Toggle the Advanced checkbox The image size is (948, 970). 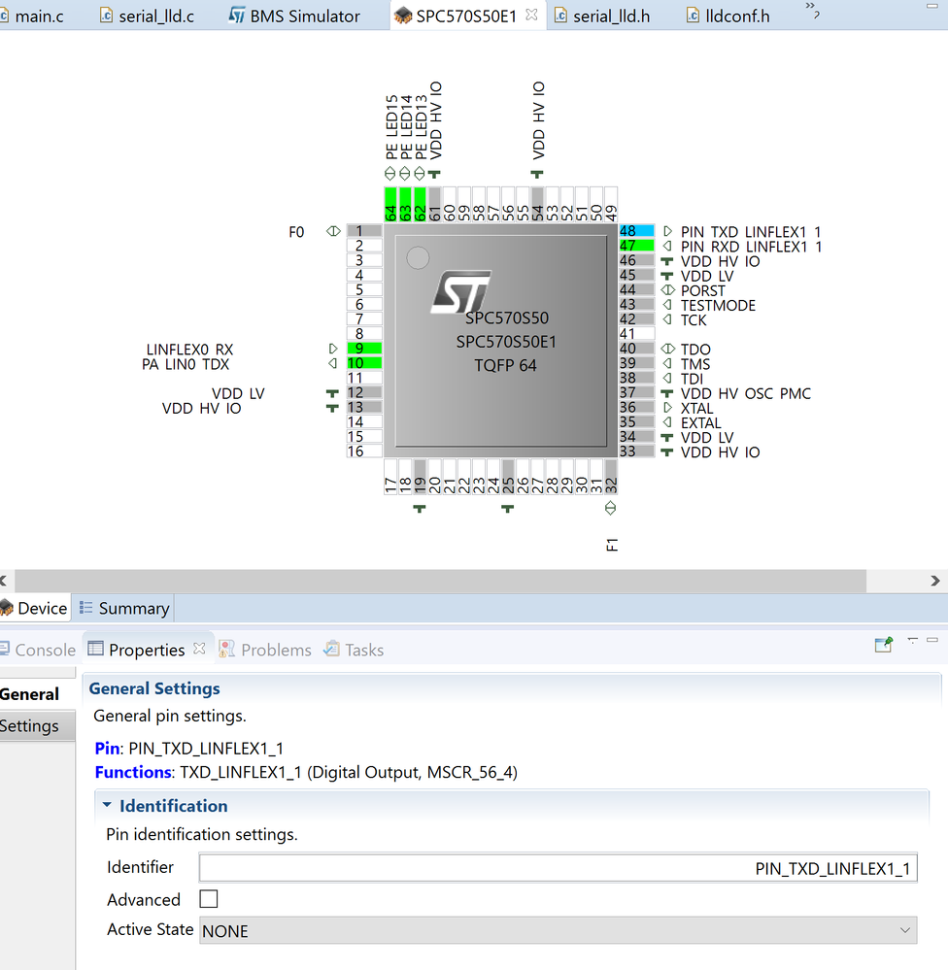(209, 899)
